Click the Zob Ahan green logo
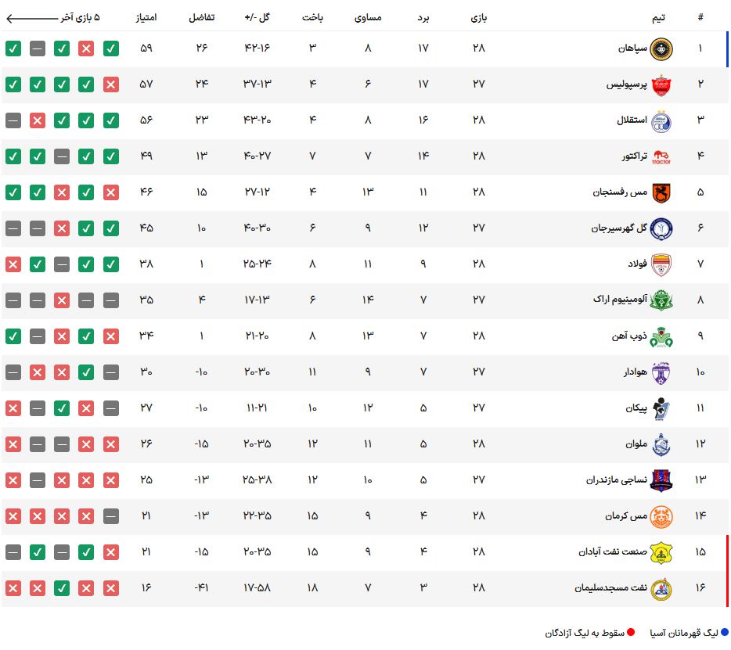 tap(661, 336)
